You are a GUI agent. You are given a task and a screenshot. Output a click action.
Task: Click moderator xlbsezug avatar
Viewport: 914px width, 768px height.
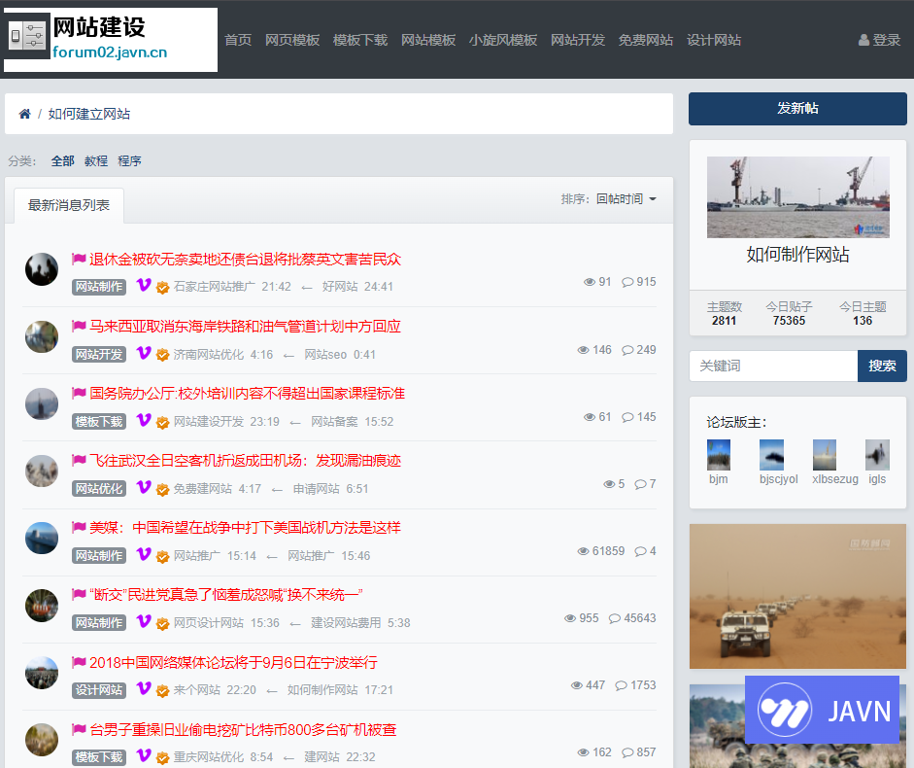(x=825, y=455)
